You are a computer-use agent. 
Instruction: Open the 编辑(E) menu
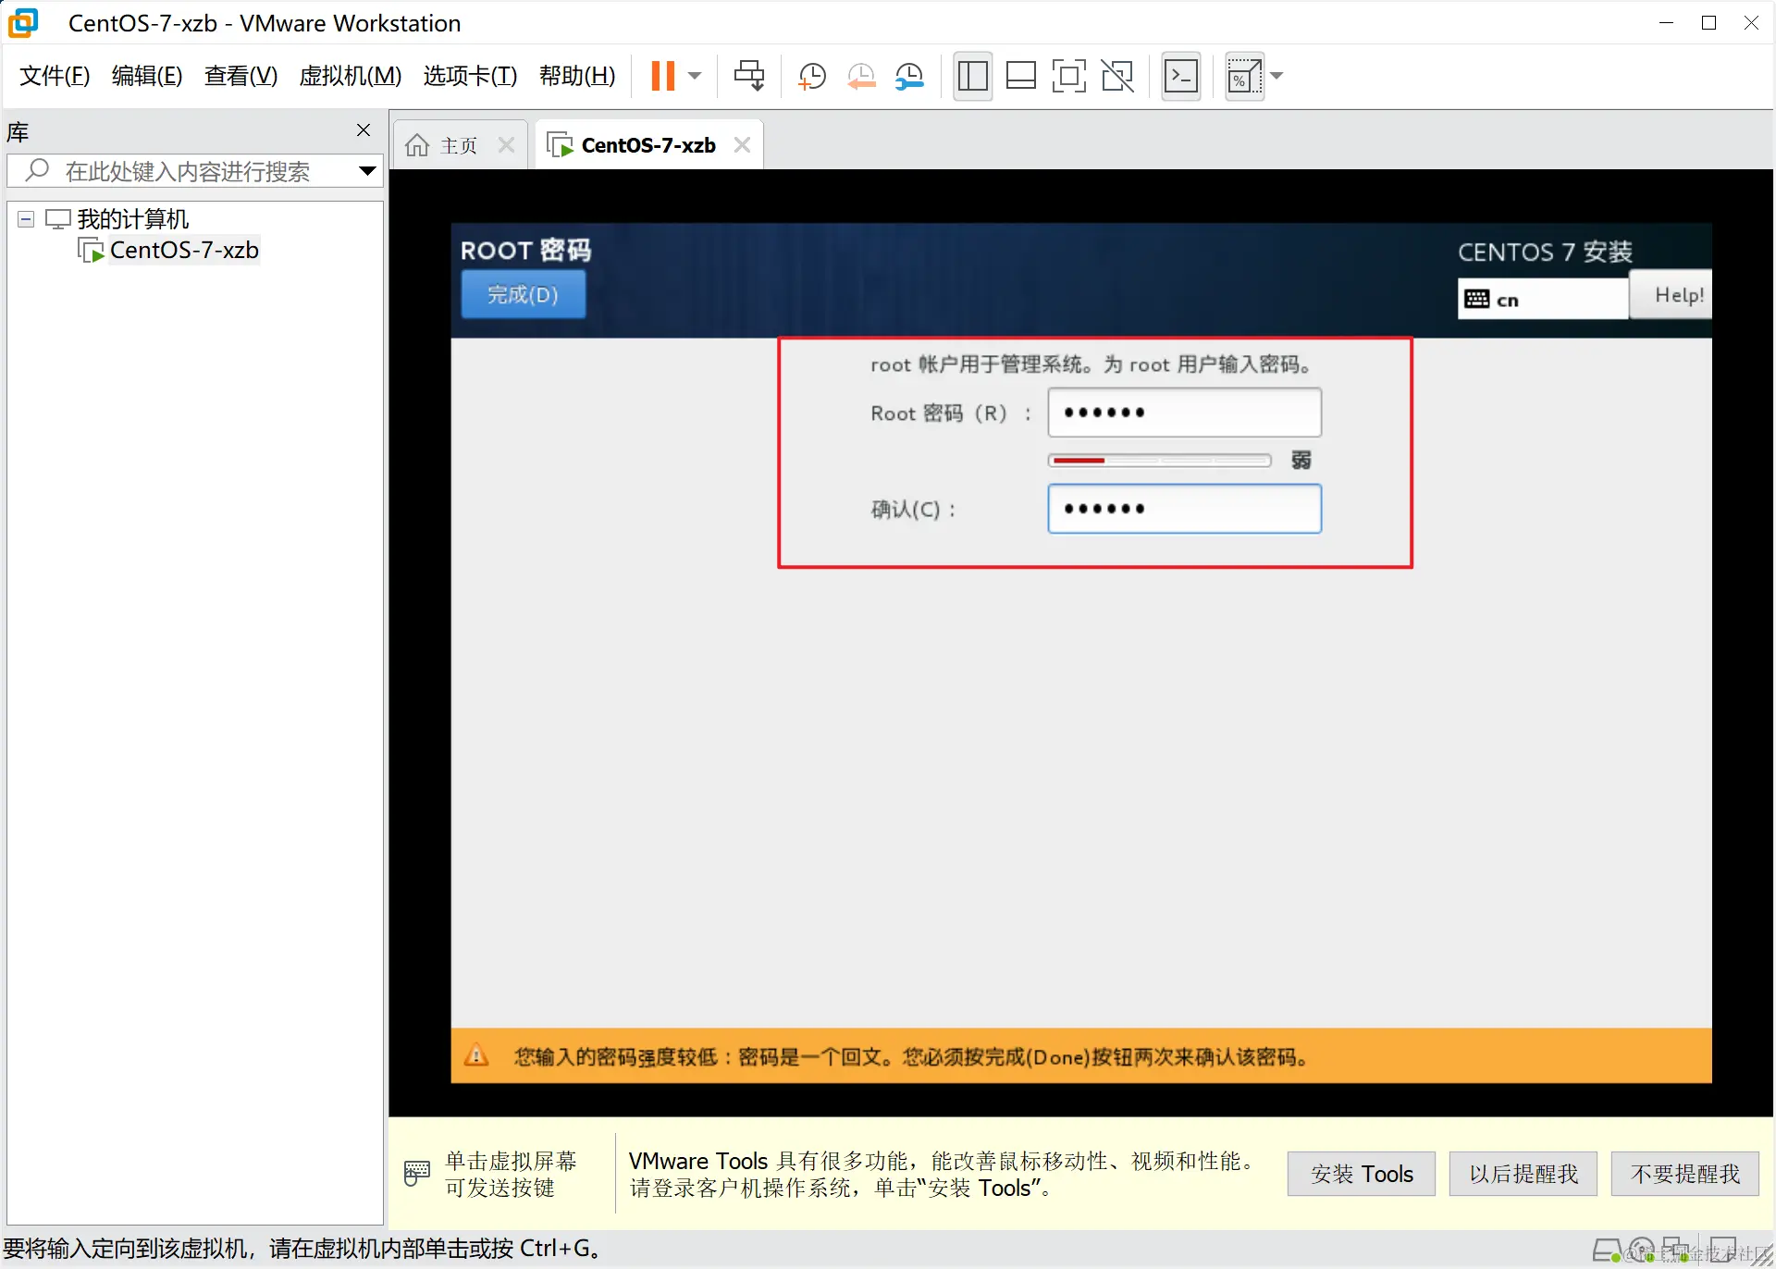pos(147,76)
